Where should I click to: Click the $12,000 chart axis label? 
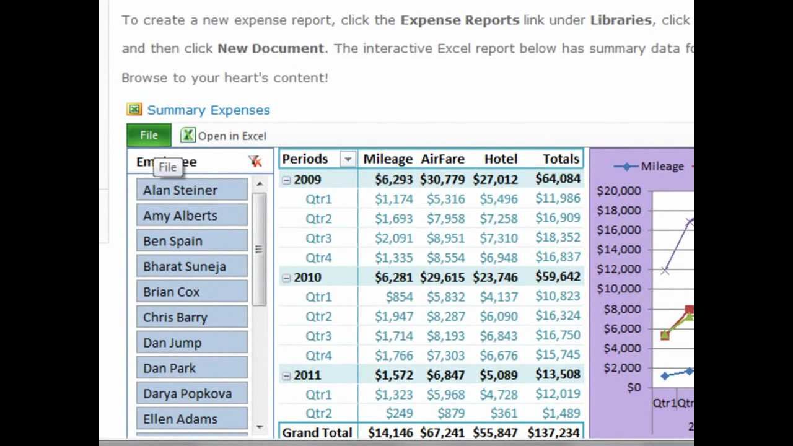coord(619,269)
